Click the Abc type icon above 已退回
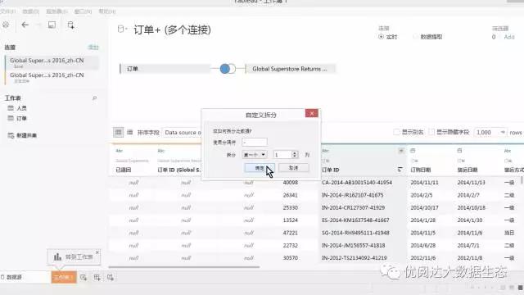This screenshot has width=524, height=295. pos(120,151)
